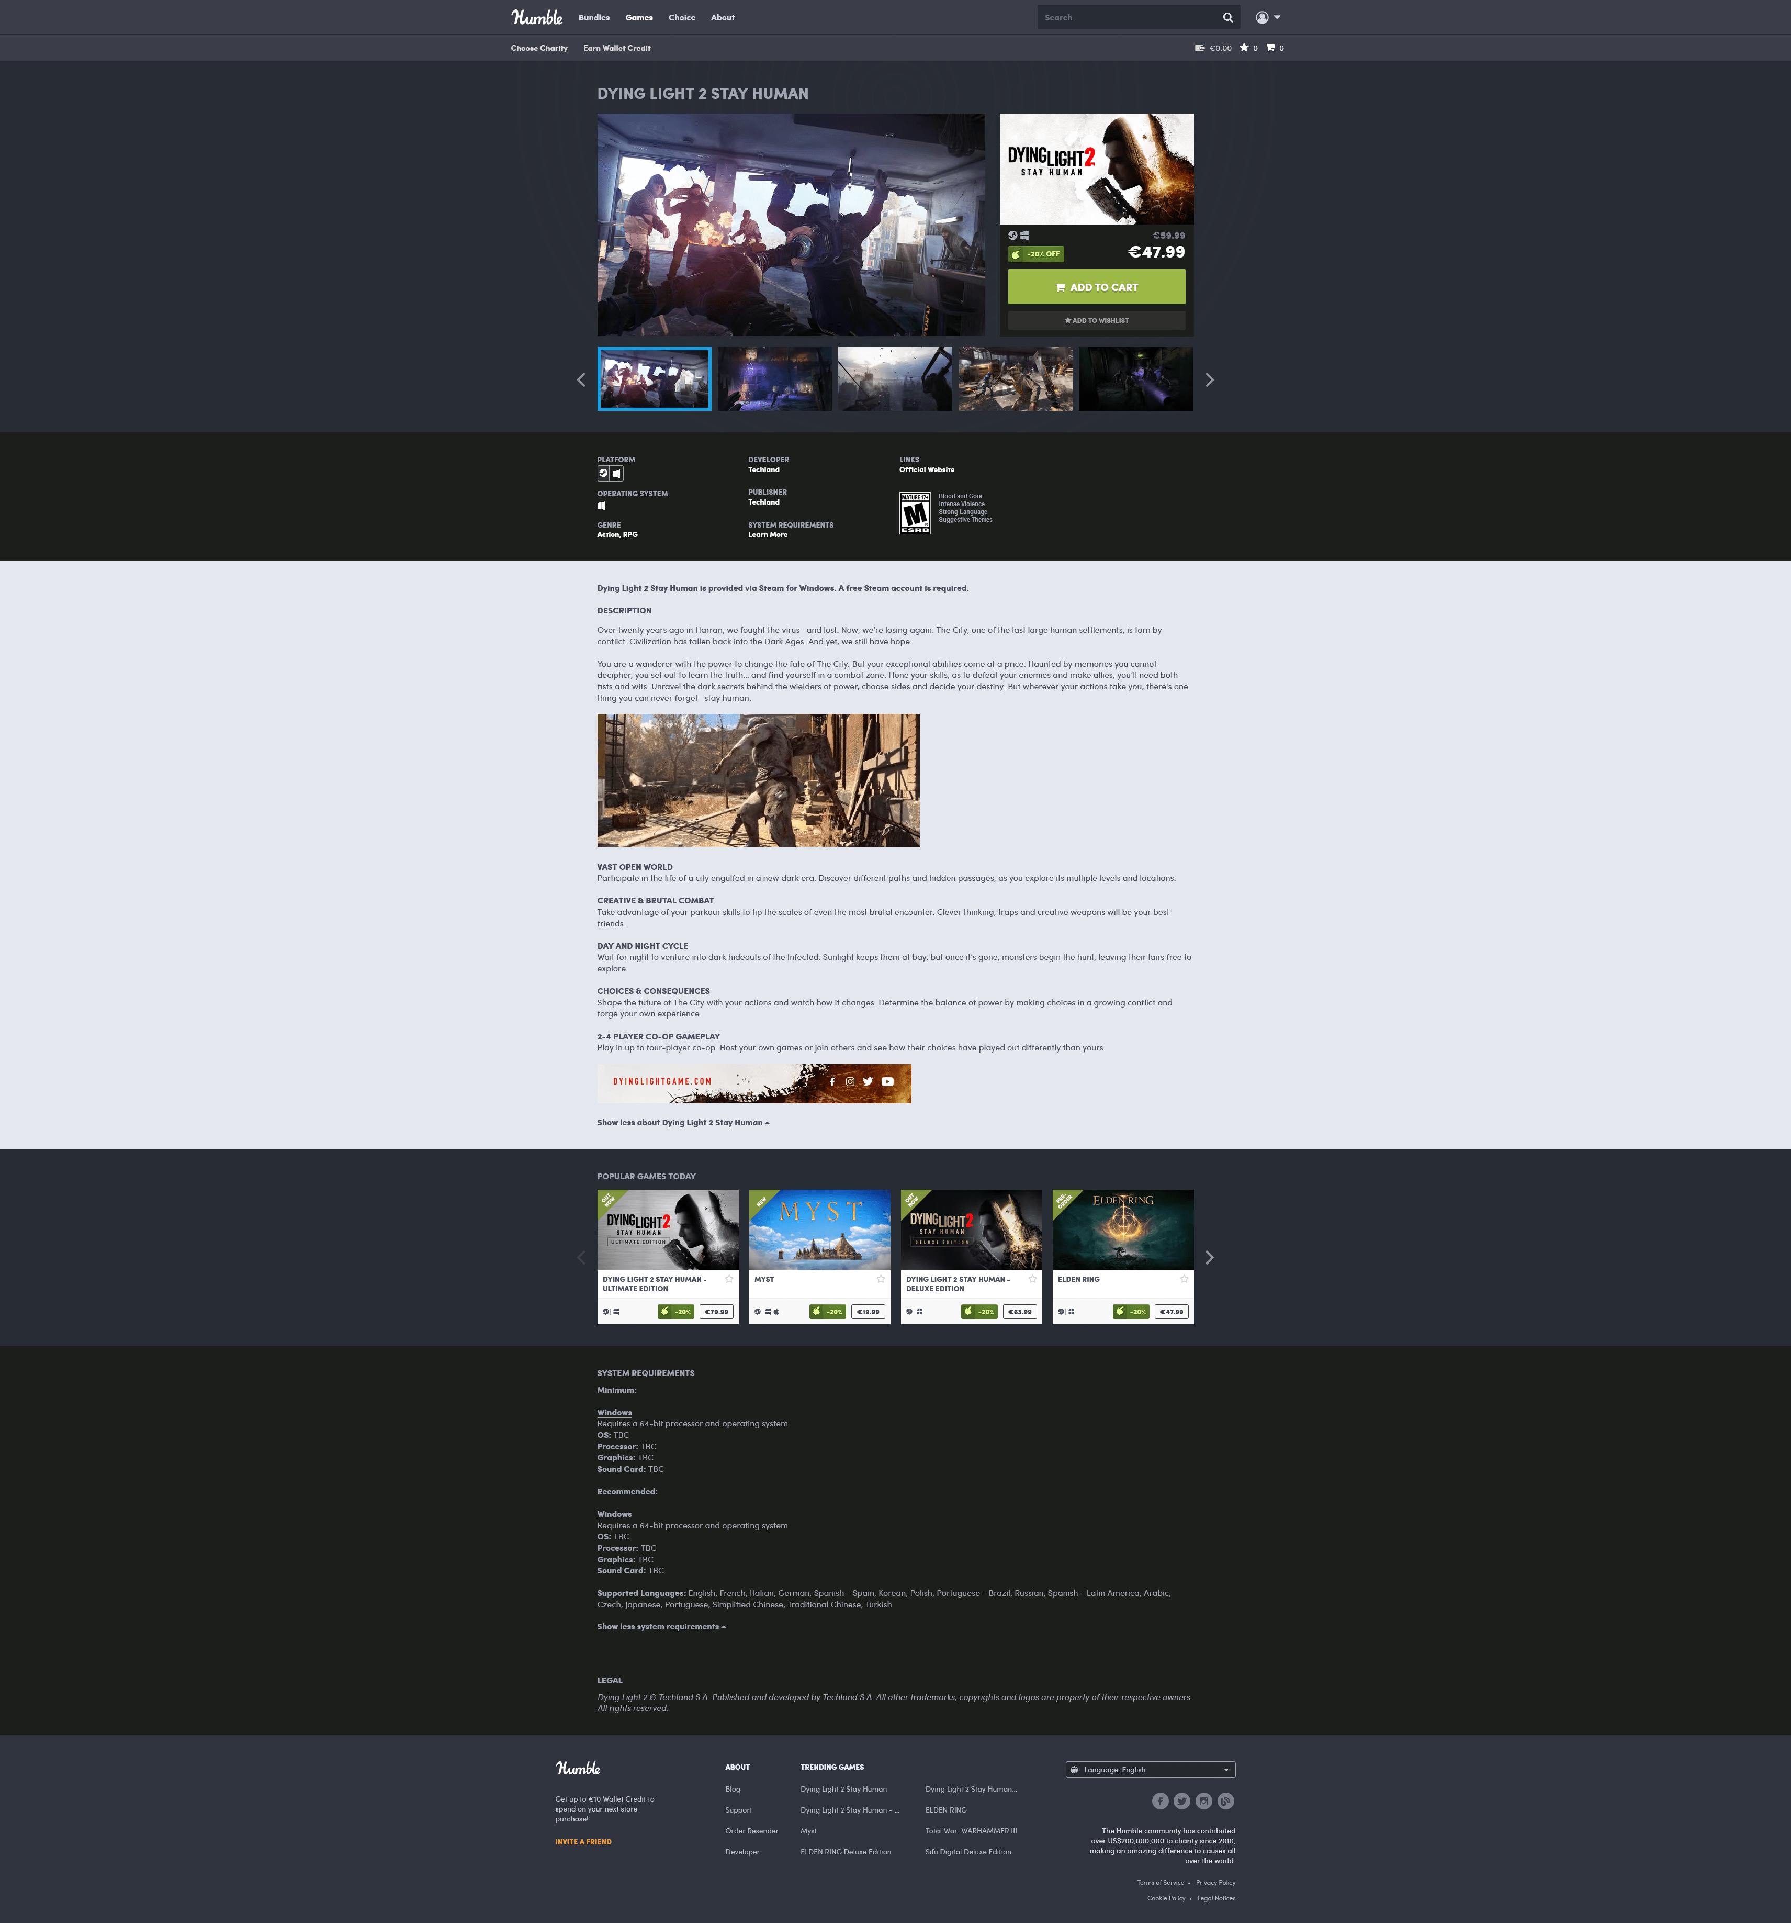1791x1923 pixels.
Task: Open Humble's Instagram page from footer icon
Action: [x=1204, y=1801]
